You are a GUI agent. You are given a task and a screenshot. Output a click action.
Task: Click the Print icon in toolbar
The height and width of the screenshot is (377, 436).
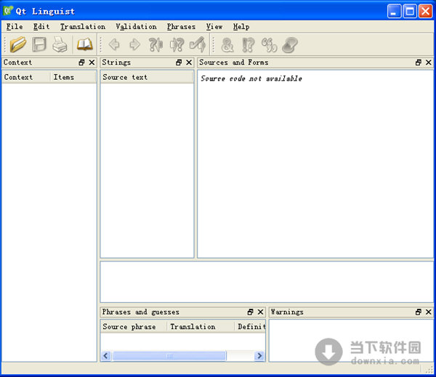click(x=60, y=44)
